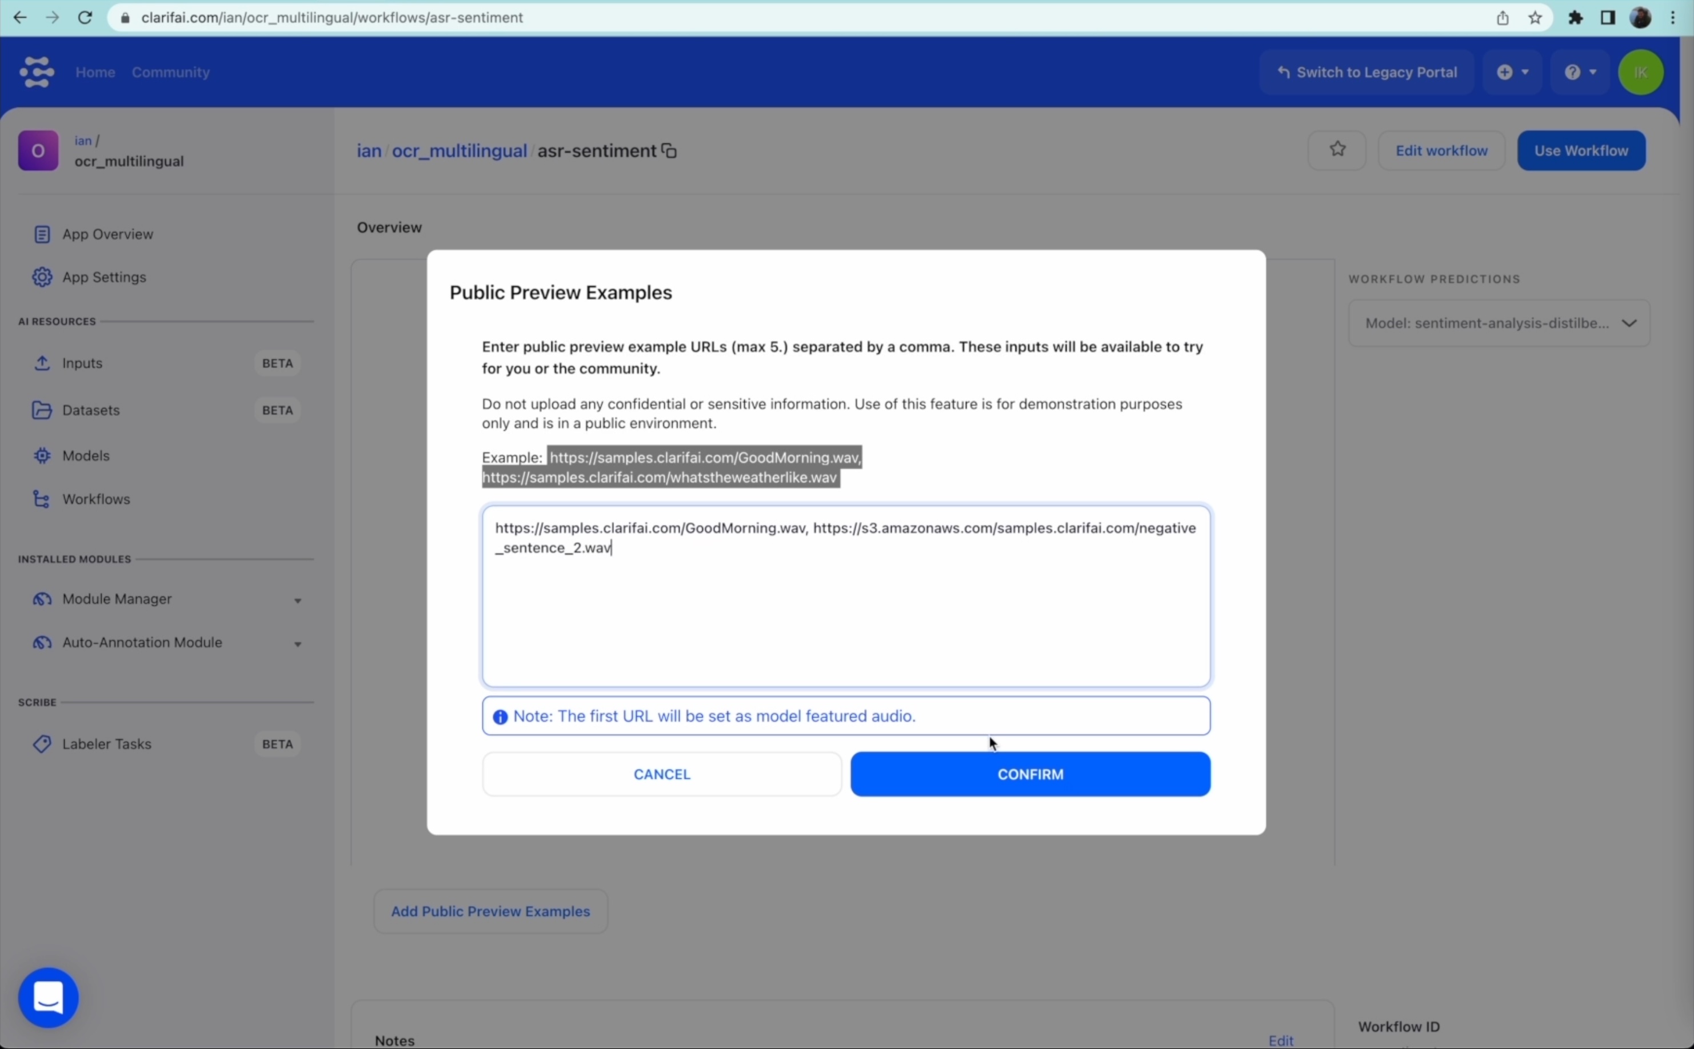Open the Intercom chat bubble icon
Viewport: 1694px width, 1049px height.
pyautogui.click(x=48, y=997)
